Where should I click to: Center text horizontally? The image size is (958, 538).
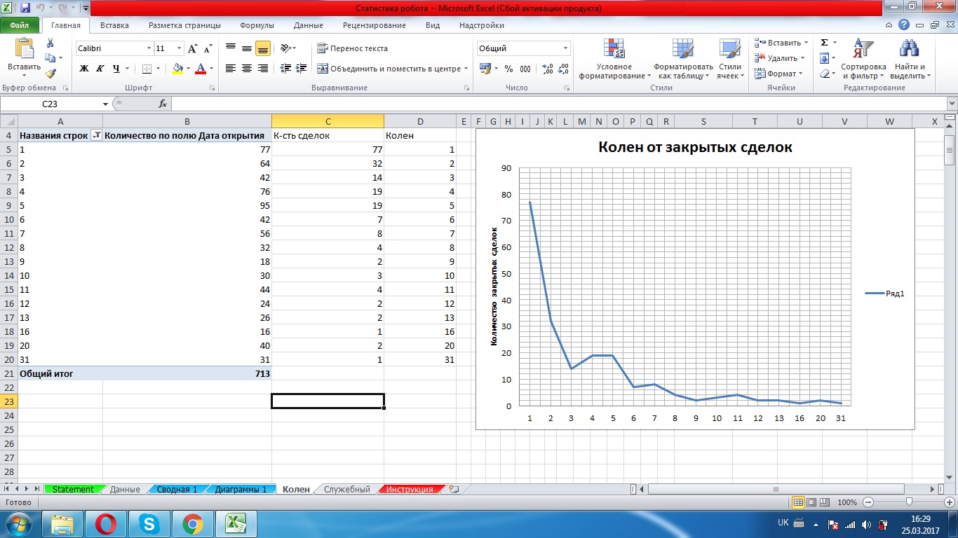247,69
